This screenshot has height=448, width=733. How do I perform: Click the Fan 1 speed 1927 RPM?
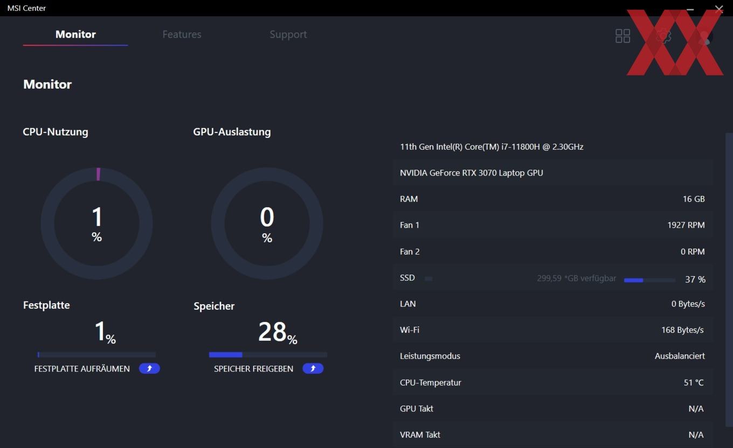[686, 225]
